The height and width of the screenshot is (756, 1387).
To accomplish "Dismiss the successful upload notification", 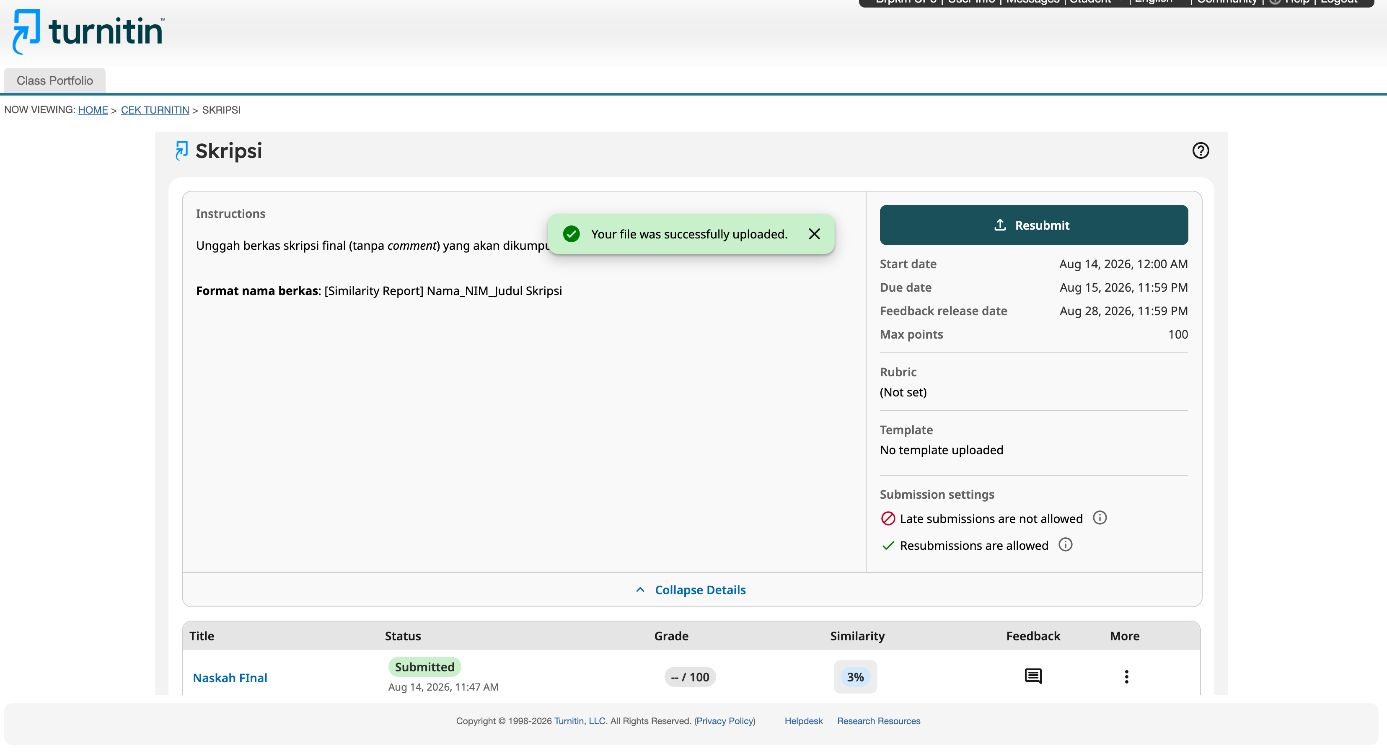I will click(814, 234).
